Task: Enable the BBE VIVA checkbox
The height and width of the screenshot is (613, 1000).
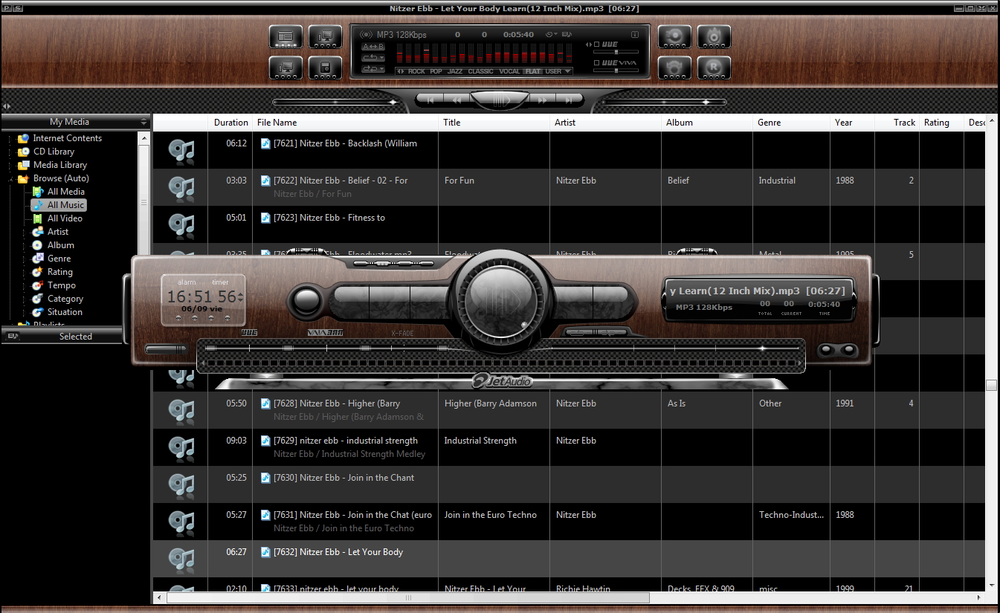Action: 596,63
